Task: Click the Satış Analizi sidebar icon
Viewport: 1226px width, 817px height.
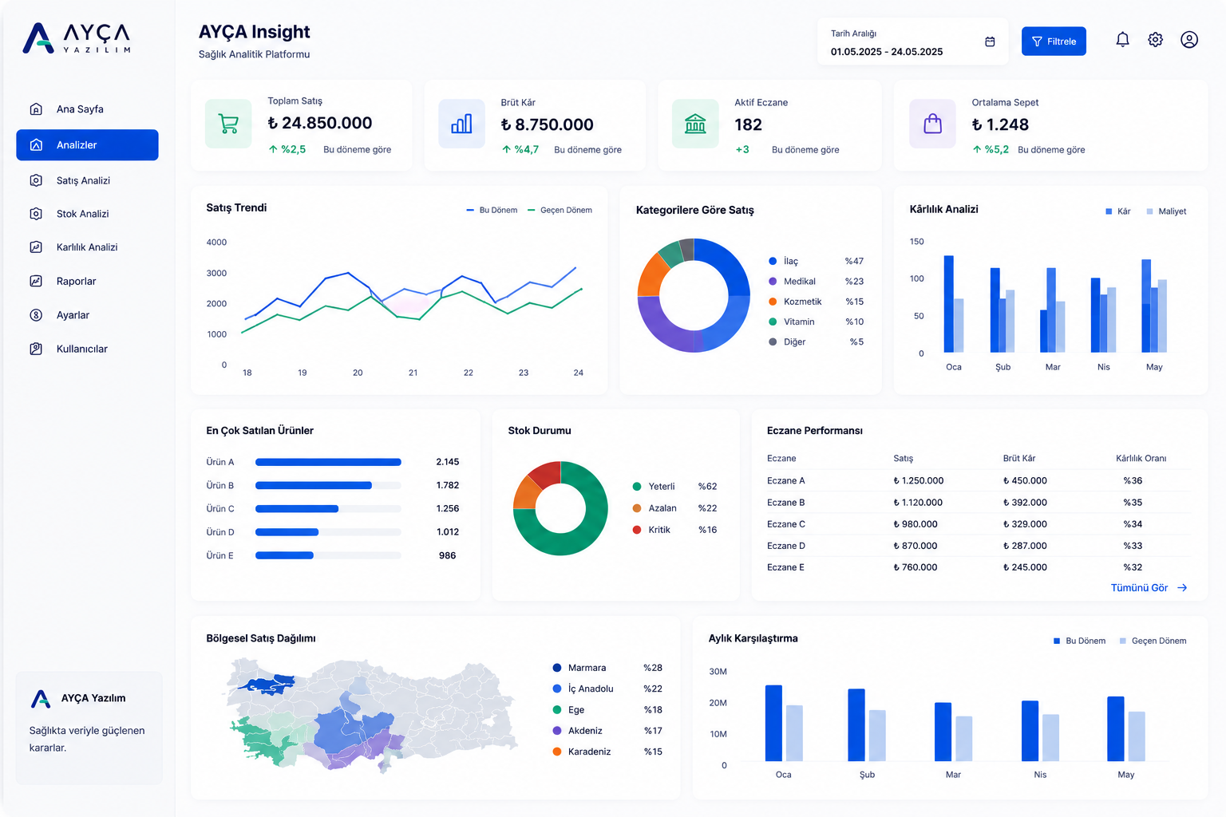Action: [x=36, y=180]
